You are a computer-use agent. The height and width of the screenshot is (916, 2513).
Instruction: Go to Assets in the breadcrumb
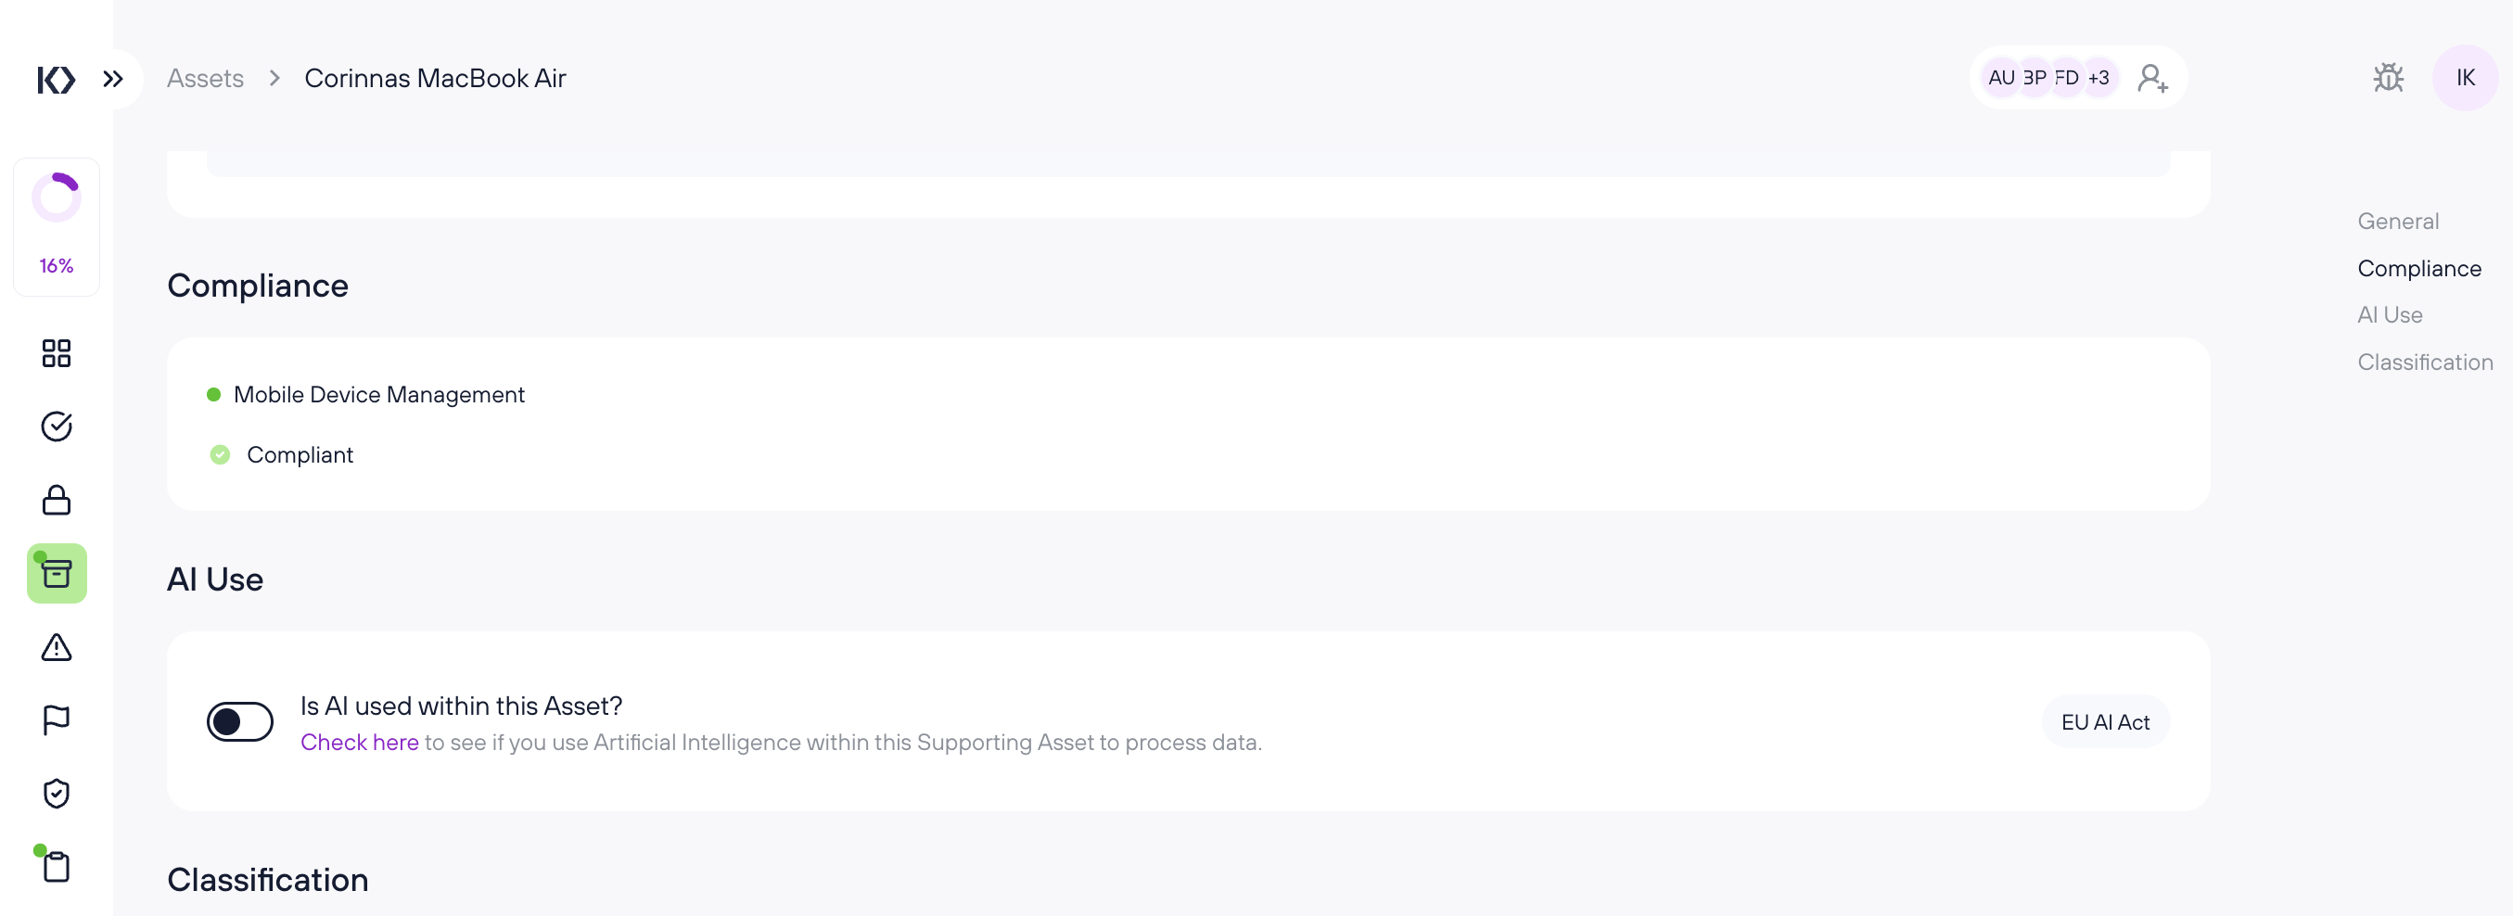(x=205, y=78)
